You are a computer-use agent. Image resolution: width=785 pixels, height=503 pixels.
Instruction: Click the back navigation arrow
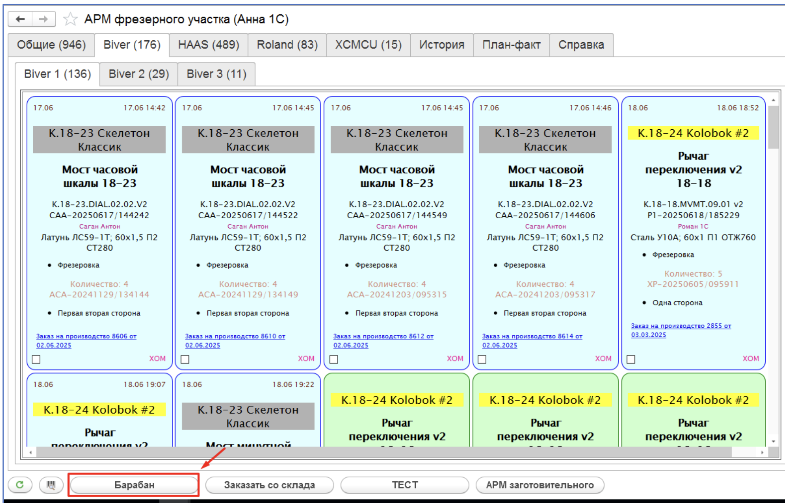coord(20,19)
